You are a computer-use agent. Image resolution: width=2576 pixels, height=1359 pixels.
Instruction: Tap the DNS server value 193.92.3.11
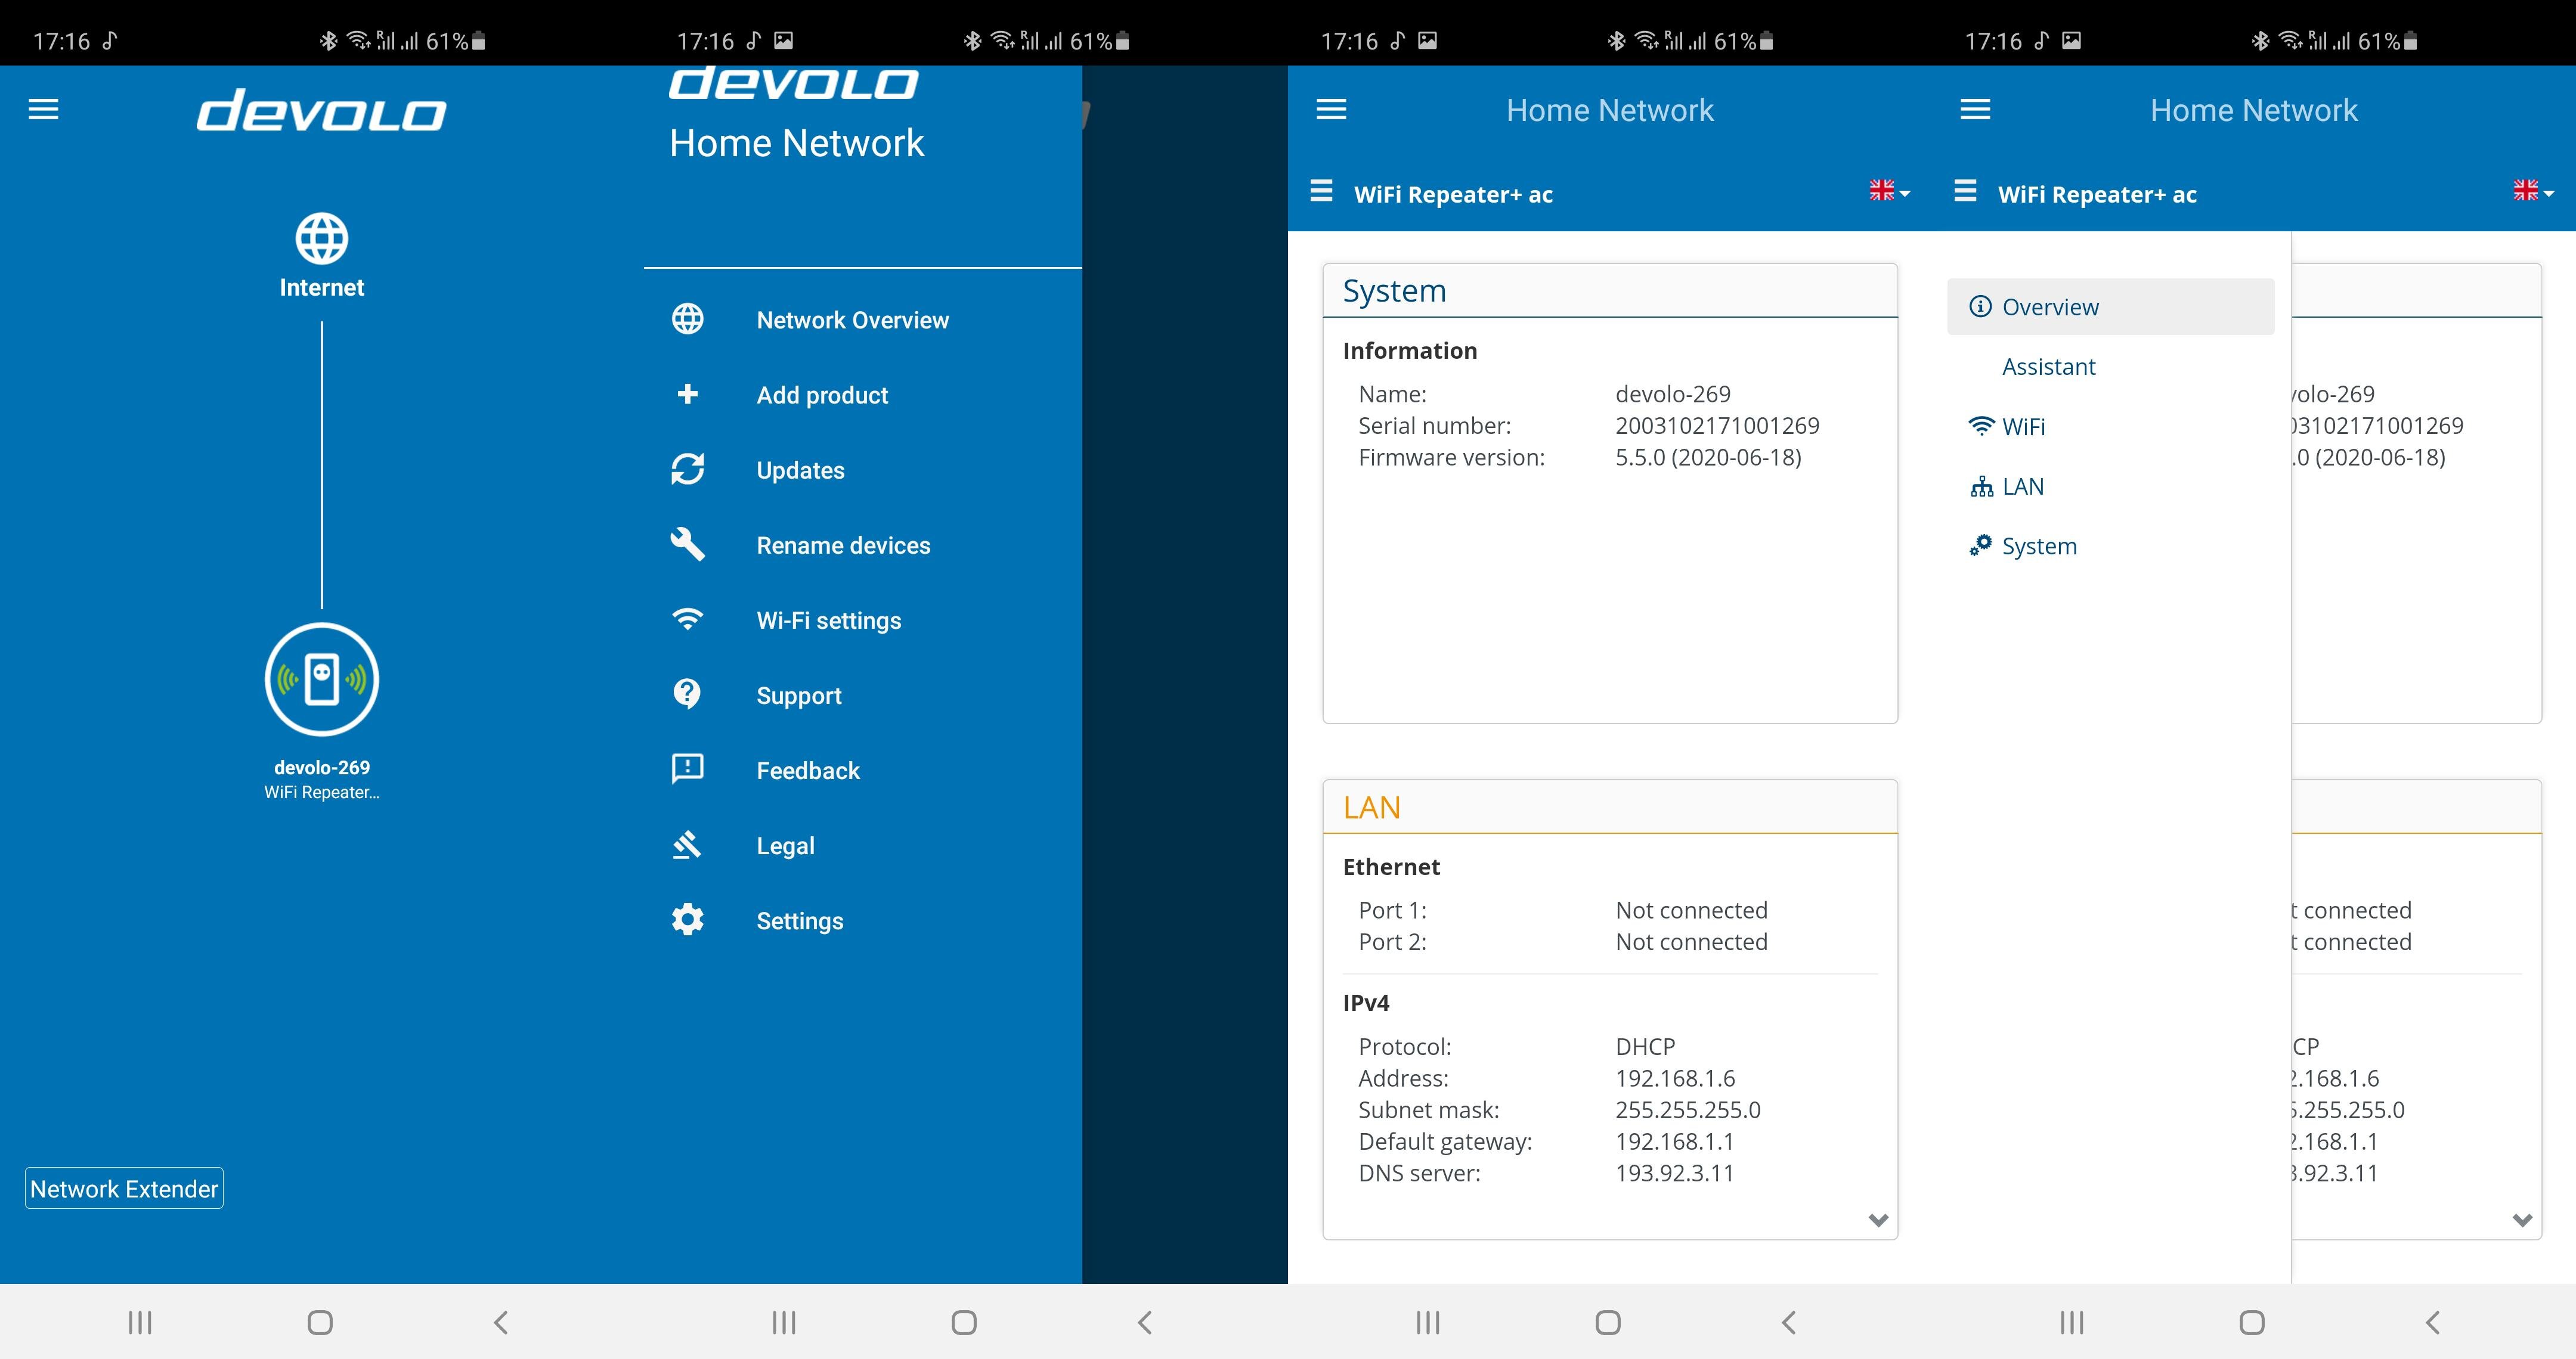click(x=1675, y=1173)
